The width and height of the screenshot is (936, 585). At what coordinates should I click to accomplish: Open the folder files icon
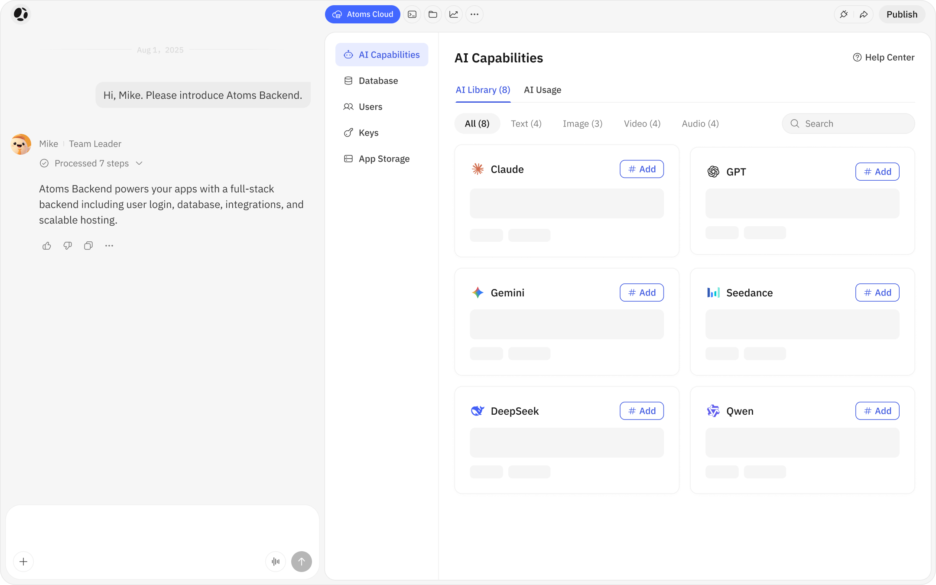click(x=433, y=14)
